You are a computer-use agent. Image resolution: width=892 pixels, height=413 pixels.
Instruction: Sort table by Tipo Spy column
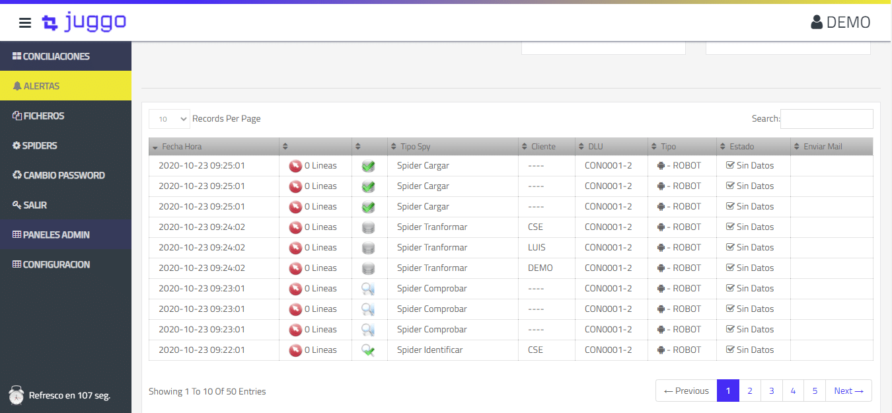click(453, 147)
